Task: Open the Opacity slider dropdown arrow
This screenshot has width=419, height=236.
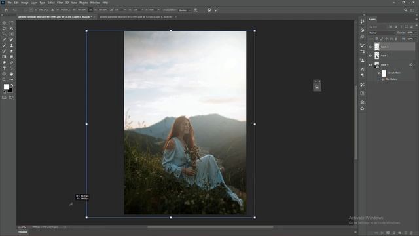Action: coord(416,33)
